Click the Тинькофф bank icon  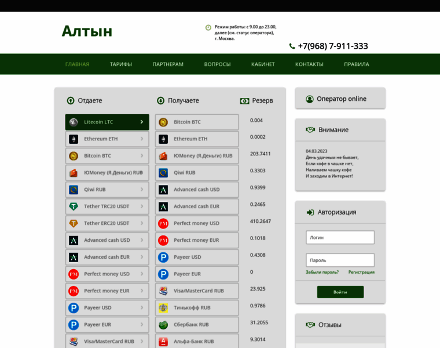point(163,307)
